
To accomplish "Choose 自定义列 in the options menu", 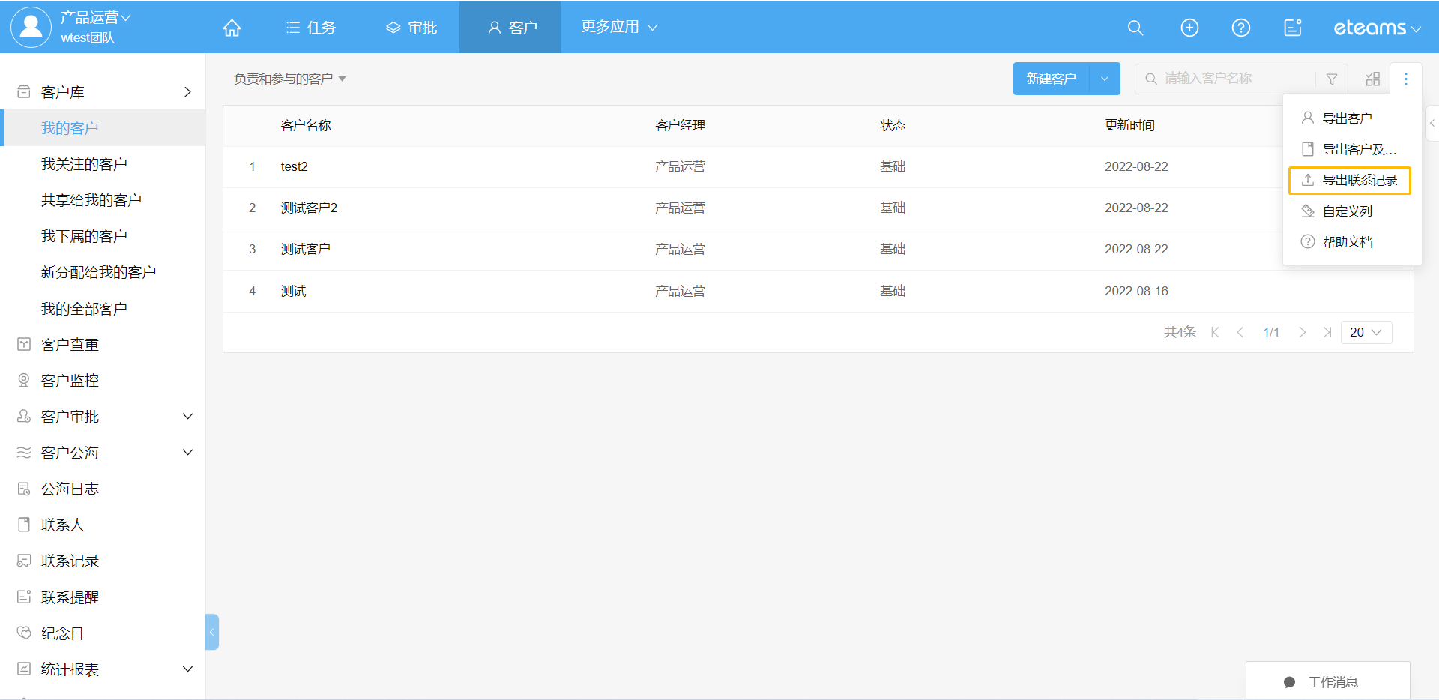I will 1347,211.
